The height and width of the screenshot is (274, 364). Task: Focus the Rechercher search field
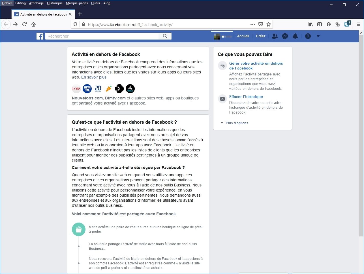tap(102, 36)
